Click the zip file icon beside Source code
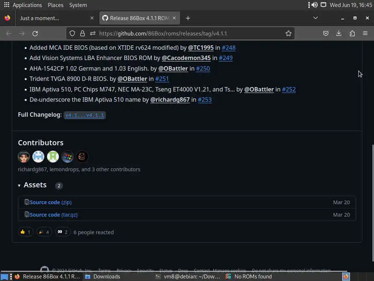 (27, 202)
